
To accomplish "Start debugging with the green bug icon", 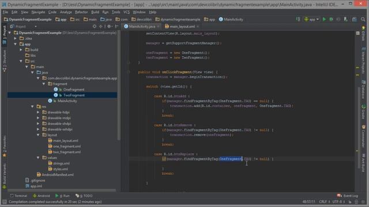I will coord(331,19).
